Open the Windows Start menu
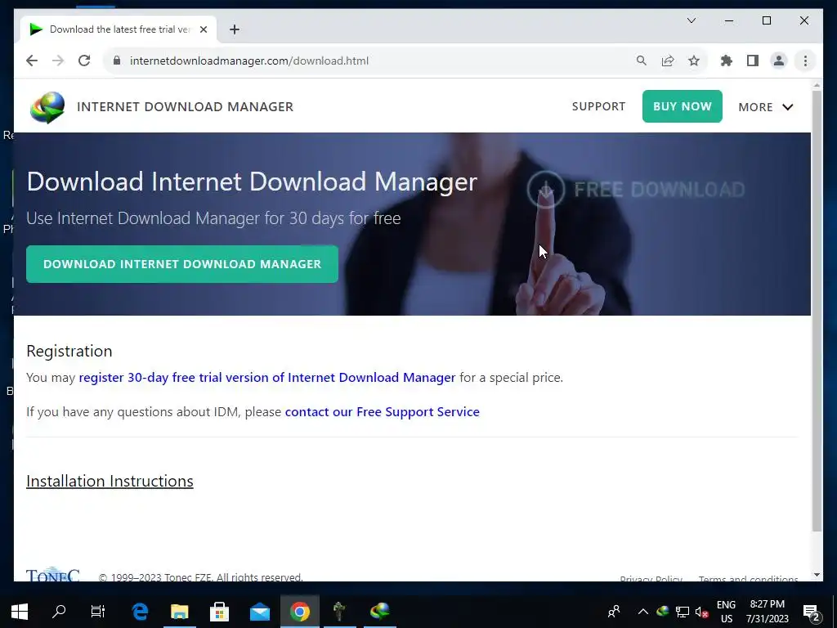The height and width of the screenshot is (628, 837). 20,612
